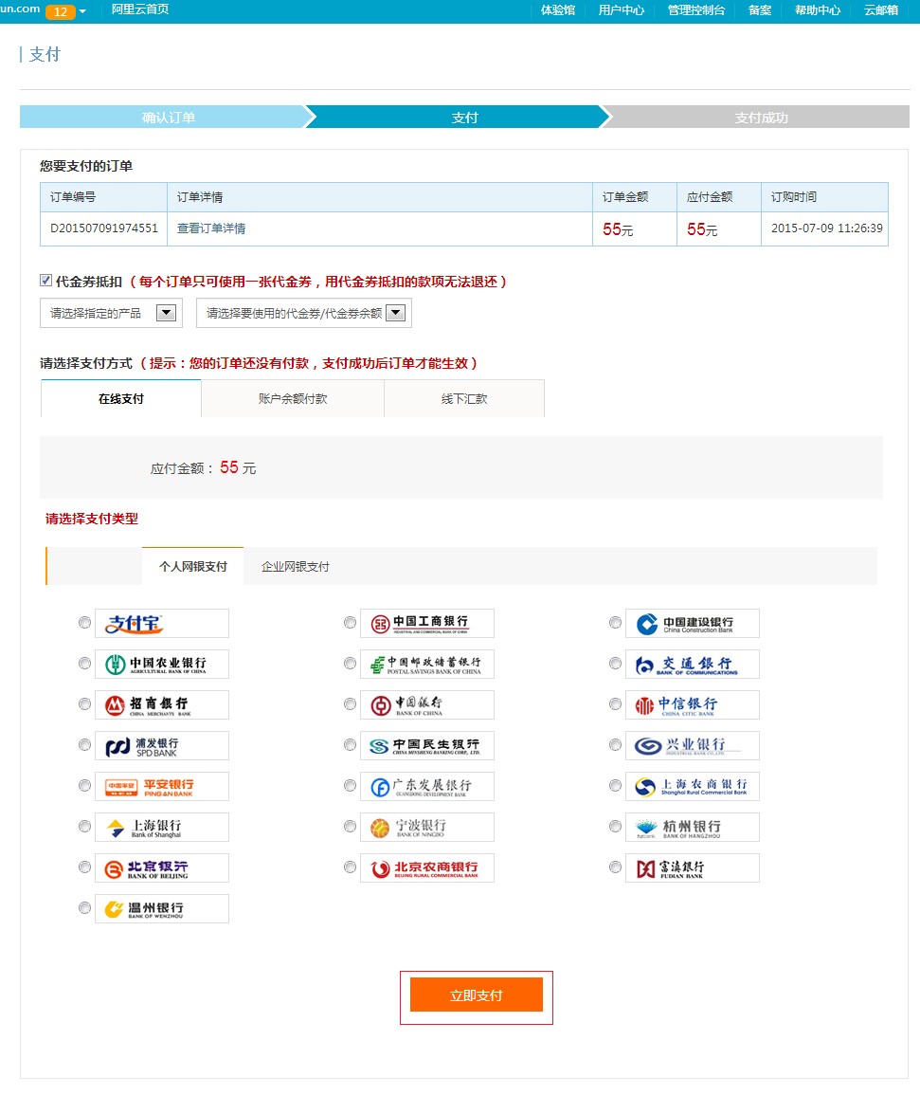This screenshot has width=920, height=1095.
Task: Switch to the 账户余额付款 tab
Action: click(x=292, y=398)
